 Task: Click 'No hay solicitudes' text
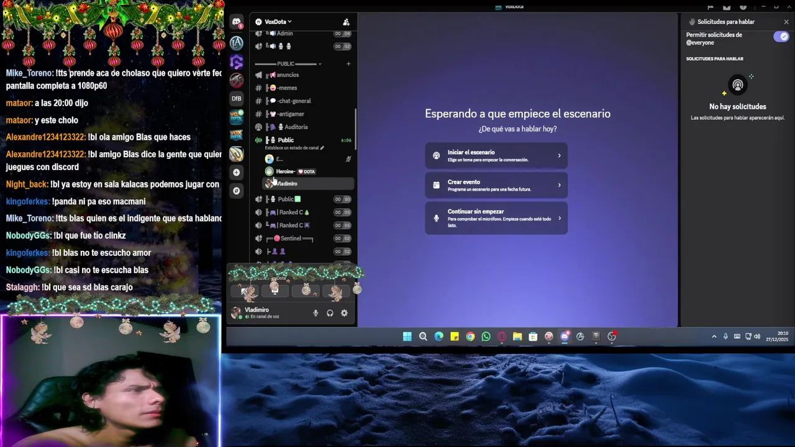coord(738,107)
